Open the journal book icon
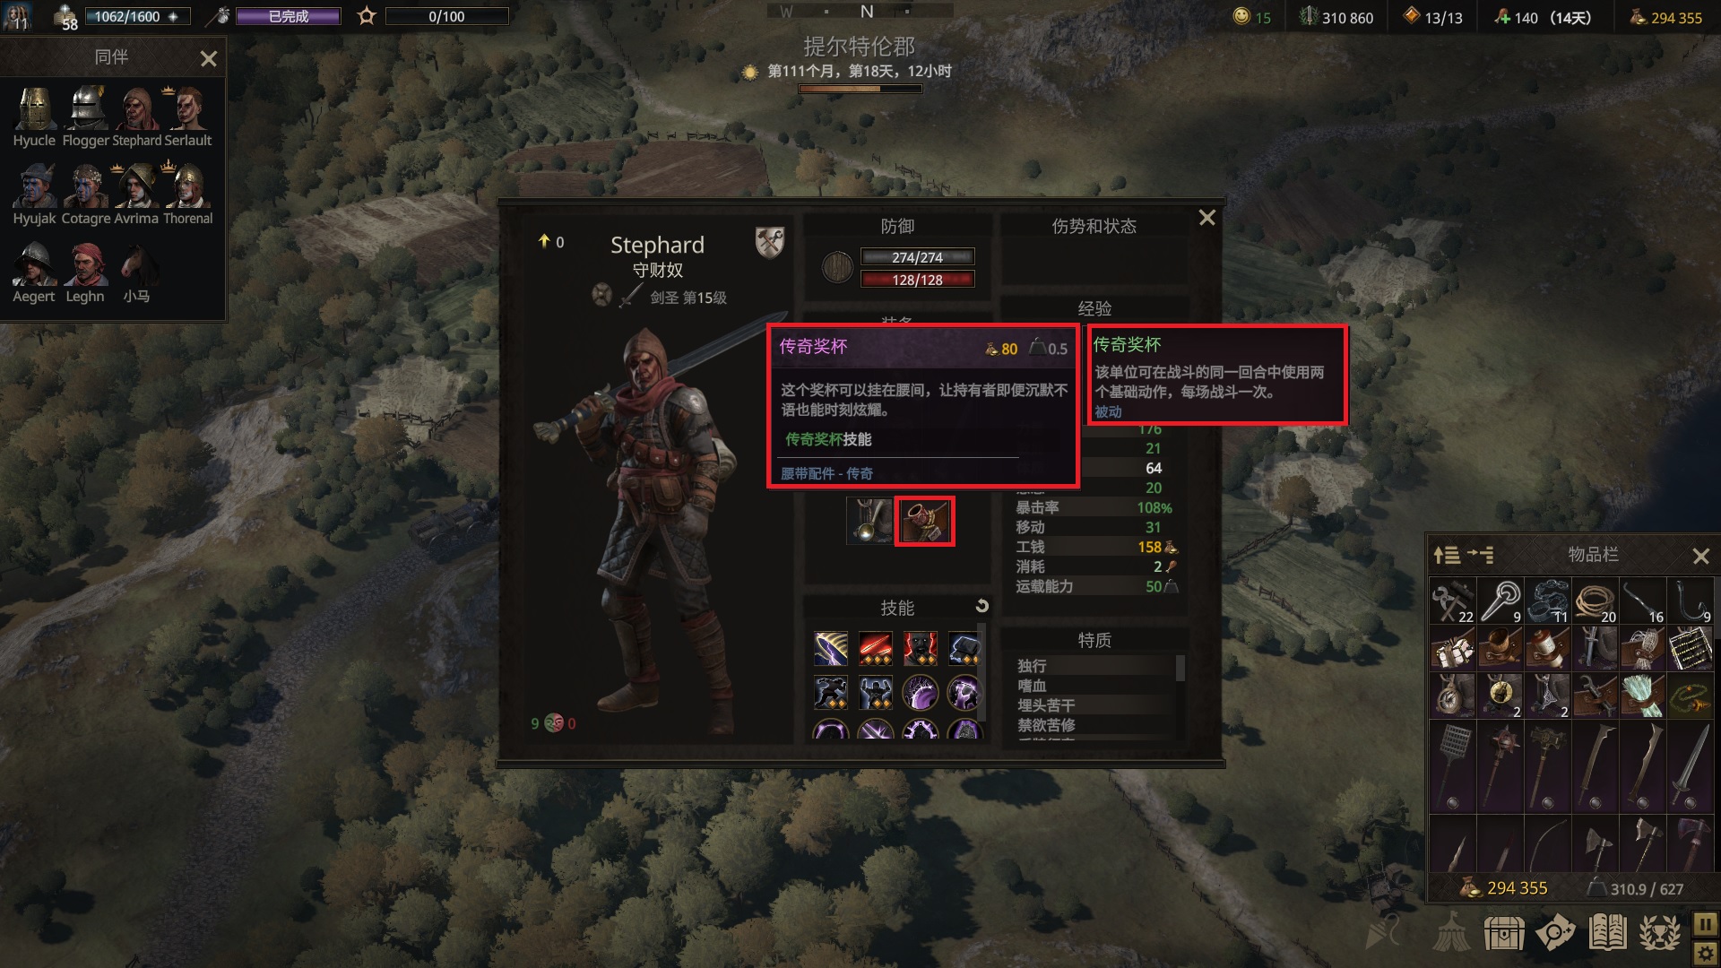The width and height of the screenshot is (1721, 968). point(1607,933)
